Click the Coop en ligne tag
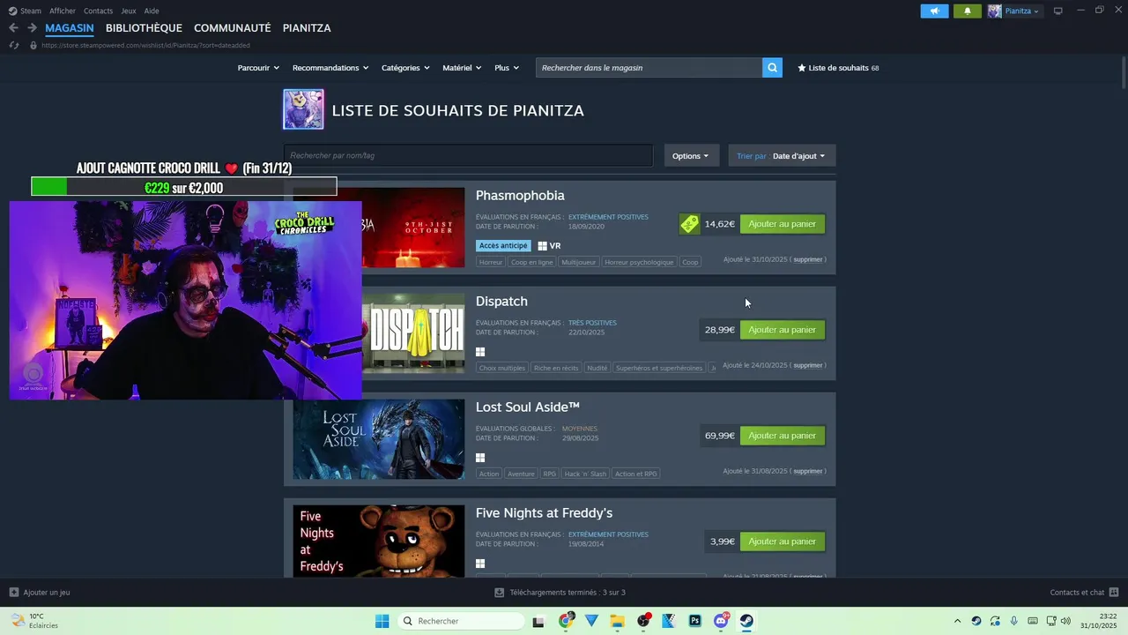The image size is (1128, 635). (x=532, y=262)
